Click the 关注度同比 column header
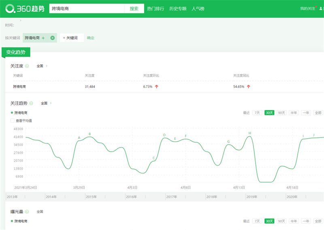The image size is (324, 230). click(x=241, y=76)
